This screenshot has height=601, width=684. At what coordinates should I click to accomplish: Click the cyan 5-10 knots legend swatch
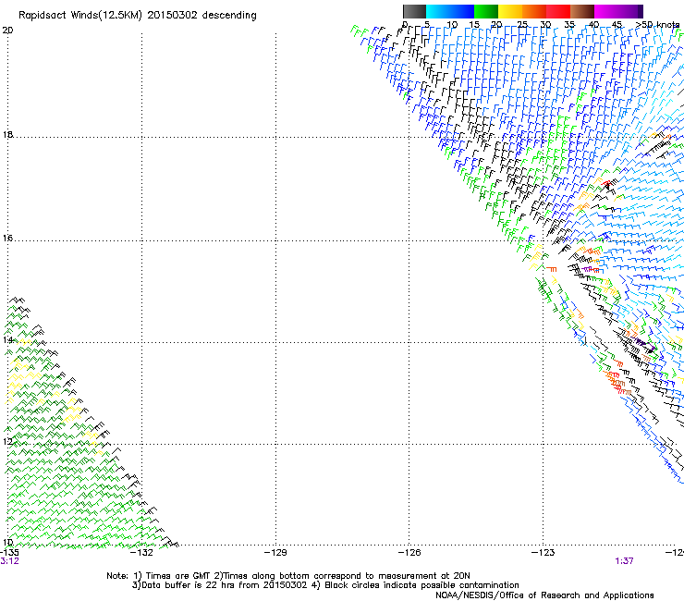tap(438, 11)
